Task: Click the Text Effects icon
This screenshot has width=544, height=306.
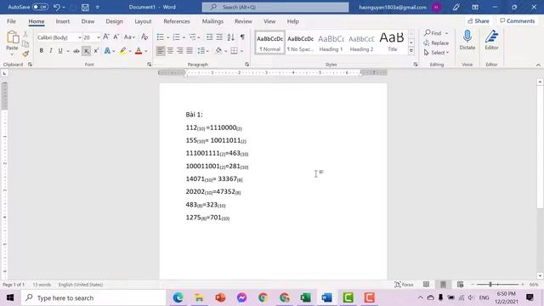Action: click(x=107, y=51)
